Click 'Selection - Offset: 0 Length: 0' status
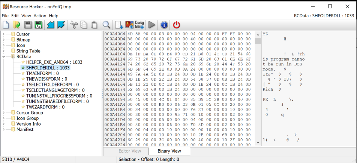The height and width of the screenshot is (163, 357). click(148, 160)
